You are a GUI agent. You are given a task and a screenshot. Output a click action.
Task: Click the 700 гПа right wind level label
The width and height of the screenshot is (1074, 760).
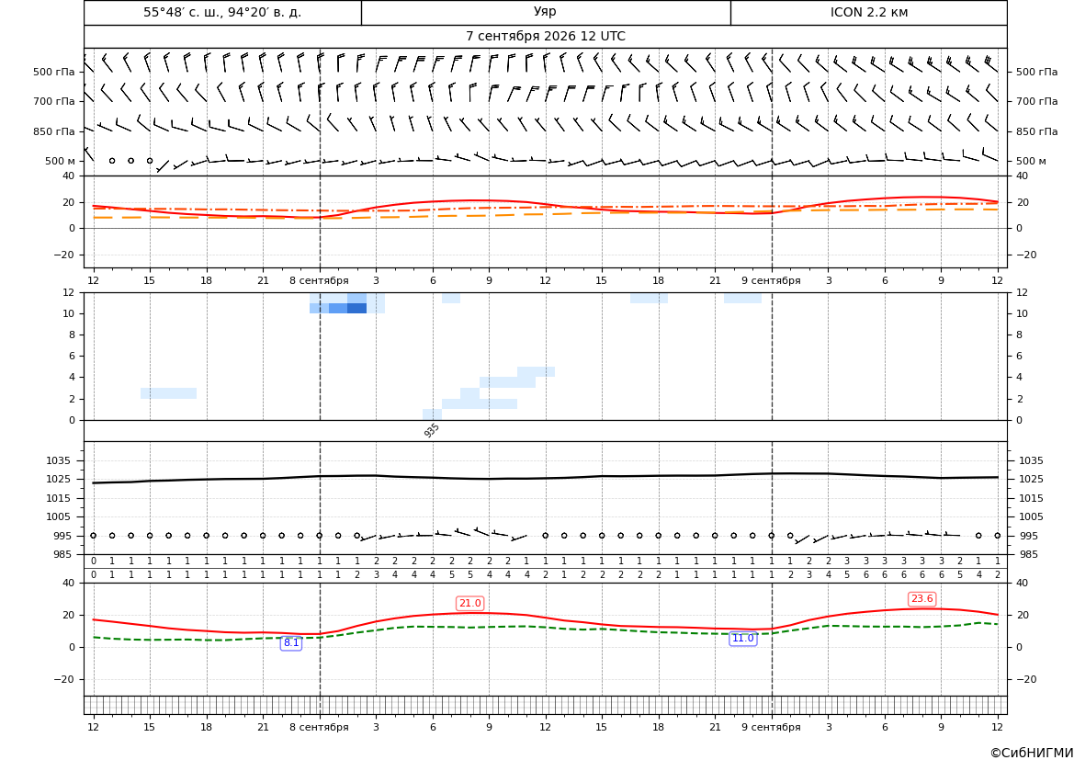[x=1036, y=101]
